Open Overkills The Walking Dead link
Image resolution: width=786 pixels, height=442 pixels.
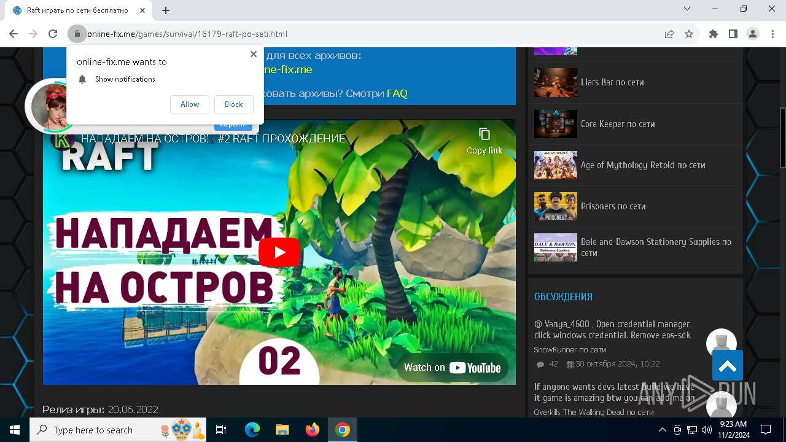pyautogui.click(x=593, y=413)
